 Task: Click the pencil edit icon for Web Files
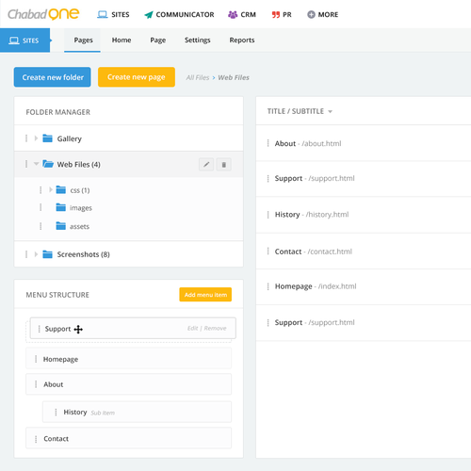[x=206, y=164]
